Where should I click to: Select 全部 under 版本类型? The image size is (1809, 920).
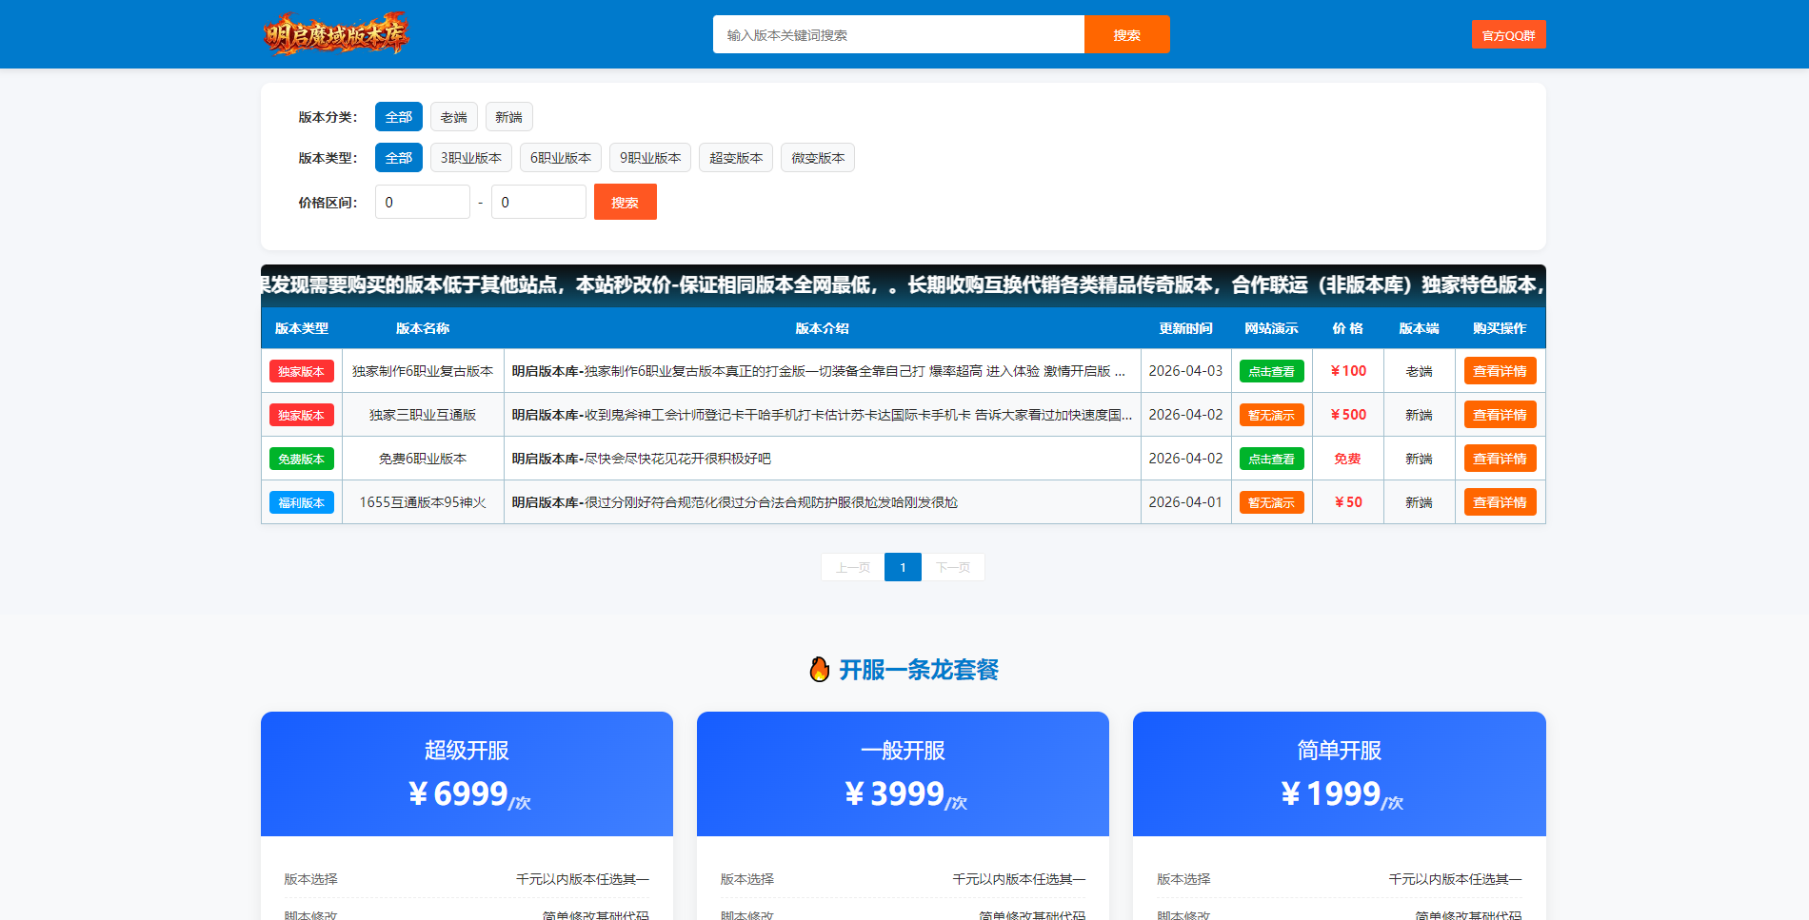pyautogui.click(x=398, y=157)
